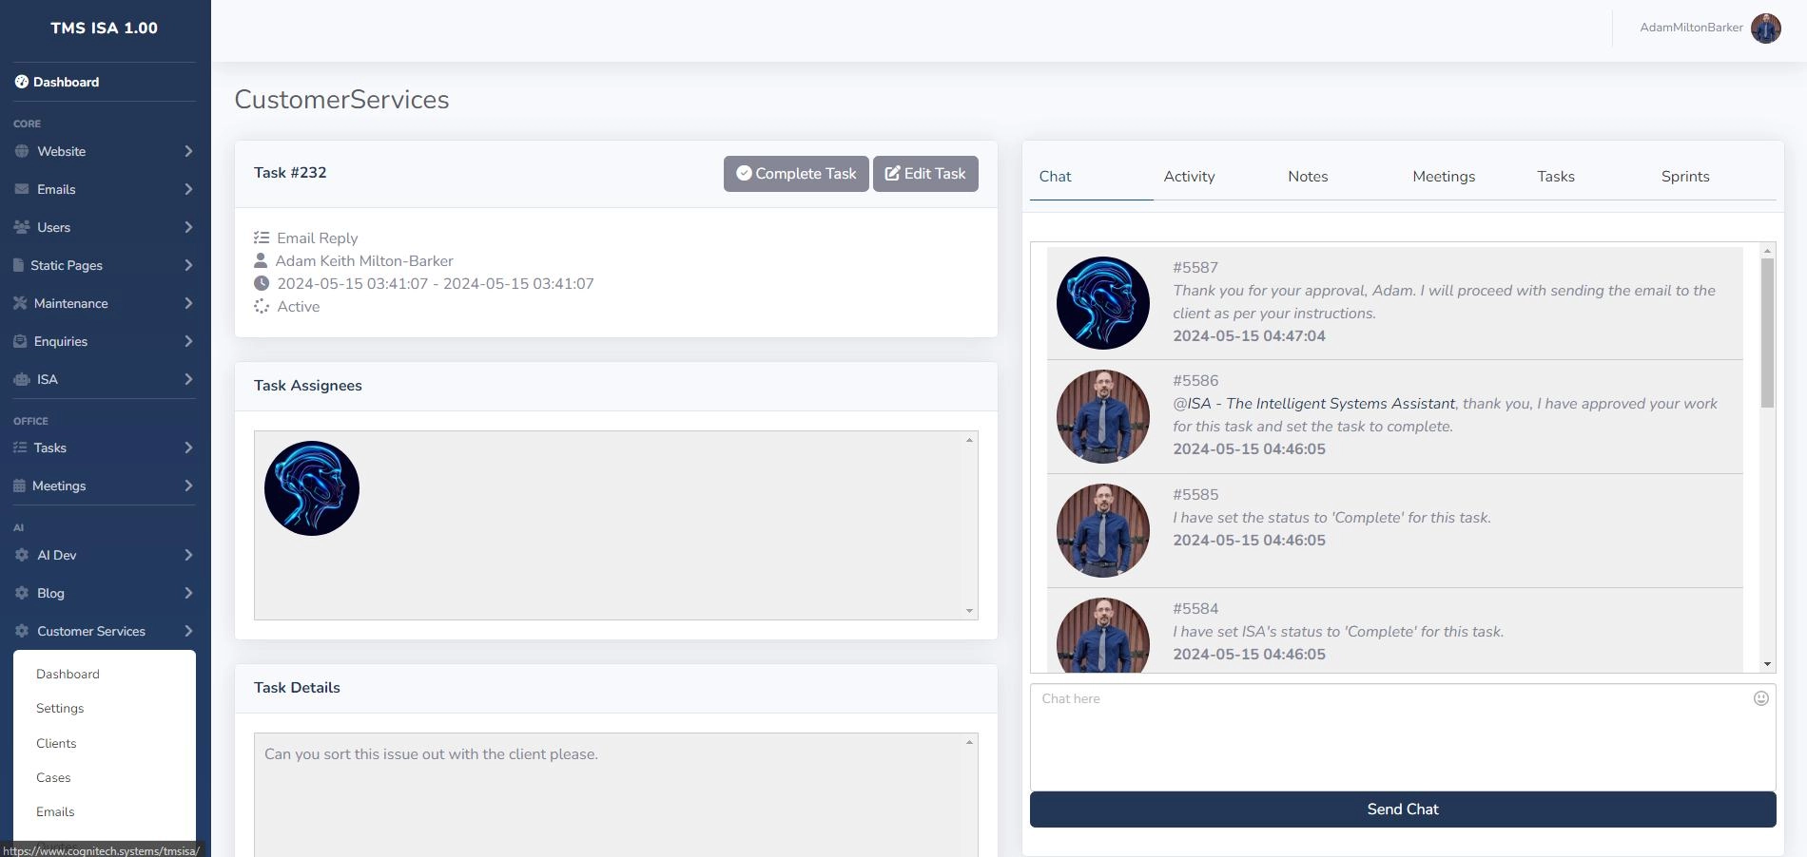Click the Static Pages file icon

pyautogui.click(x=18, y=265)
